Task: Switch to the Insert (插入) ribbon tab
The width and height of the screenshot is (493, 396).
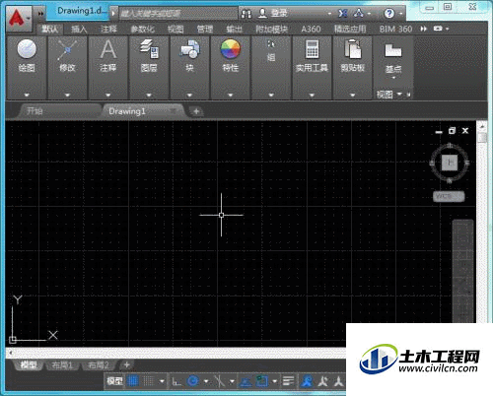Action: 79,30
